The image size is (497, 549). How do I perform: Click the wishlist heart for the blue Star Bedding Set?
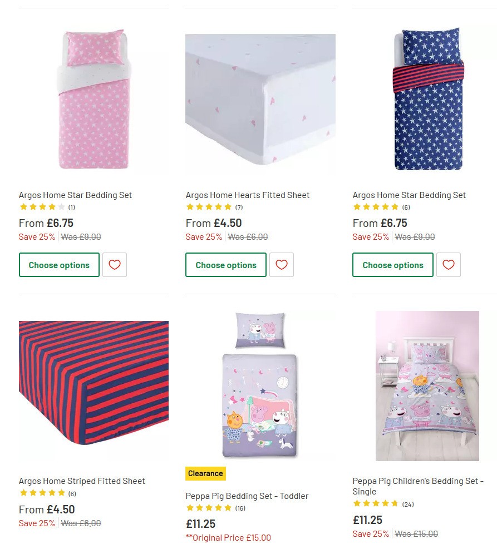[x=449, y=265]
